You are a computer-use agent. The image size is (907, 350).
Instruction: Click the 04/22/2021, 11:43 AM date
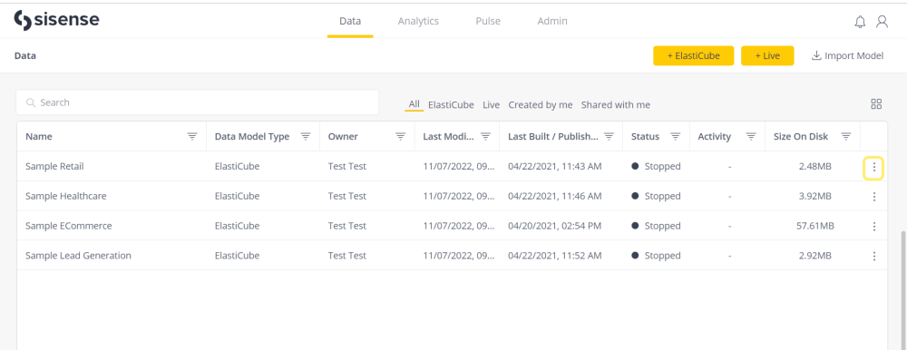click(555, 167)
